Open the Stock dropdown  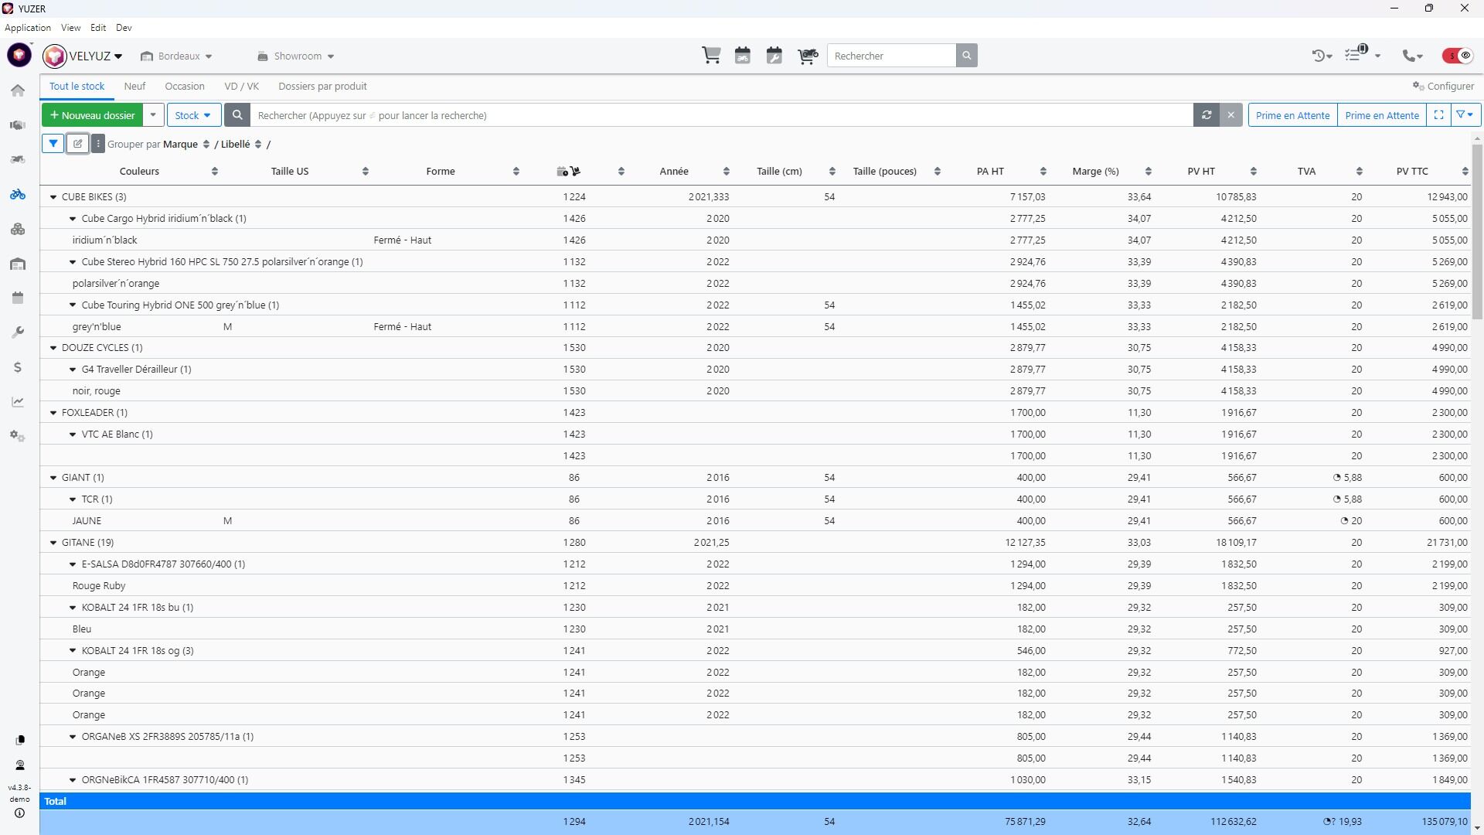click(193, 115)
